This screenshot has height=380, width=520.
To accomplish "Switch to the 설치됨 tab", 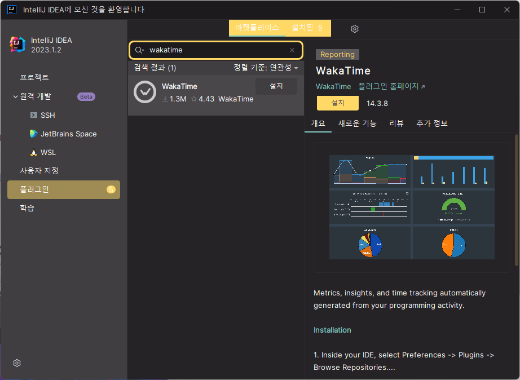I will pyautogui.click(x=307, y=28).
